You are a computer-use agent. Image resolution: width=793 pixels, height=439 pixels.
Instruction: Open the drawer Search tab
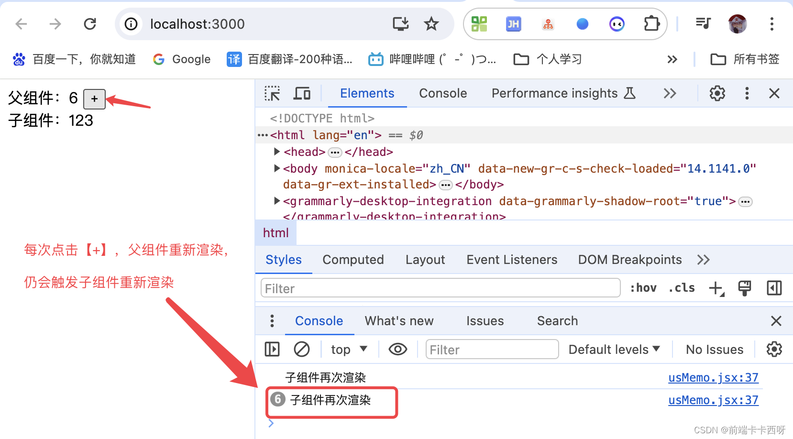557,321
